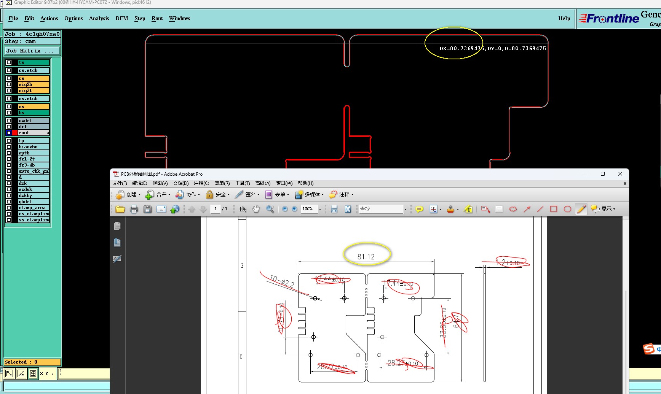Select the hand pan tool in Acrobat
The height and width of the screenshot is (394, 661).
point(256,209)
